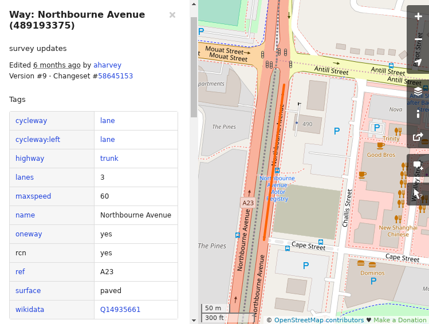Click the '6 months ago' edit time
This screenshot has height=324, width=429.
coord(57,65)
